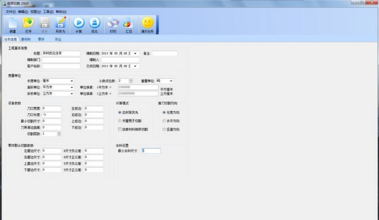
Task: Launch the 演示任务 smiley face icon
Action: 147,23
